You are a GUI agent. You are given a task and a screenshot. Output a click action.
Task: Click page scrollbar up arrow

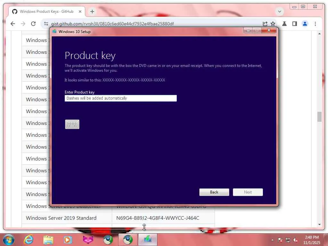319,34
